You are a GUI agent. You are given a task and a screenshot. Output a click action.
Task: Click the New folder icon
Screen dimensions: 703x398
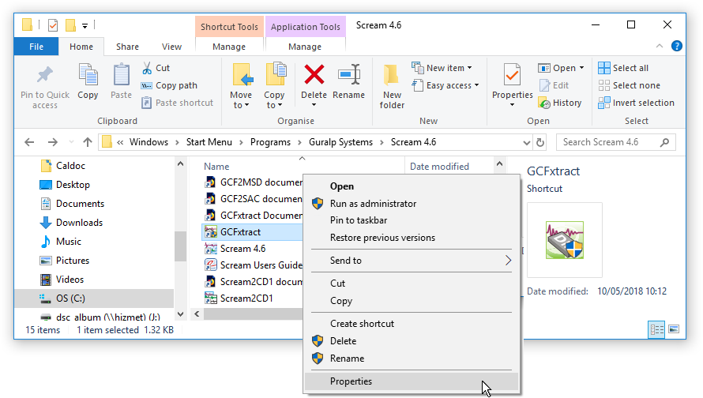point(392,74)
